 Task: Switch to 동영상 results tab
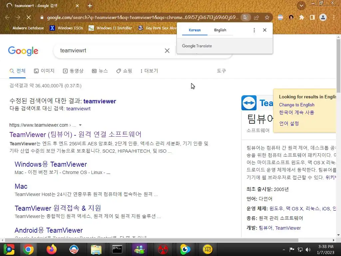(x=73, y=71)
